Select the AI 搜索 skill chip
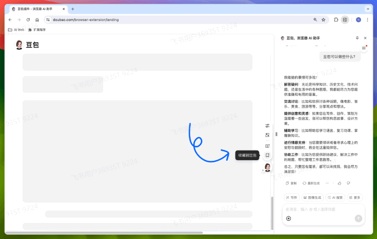The image size is (377, 239). (x=335, y=198)
